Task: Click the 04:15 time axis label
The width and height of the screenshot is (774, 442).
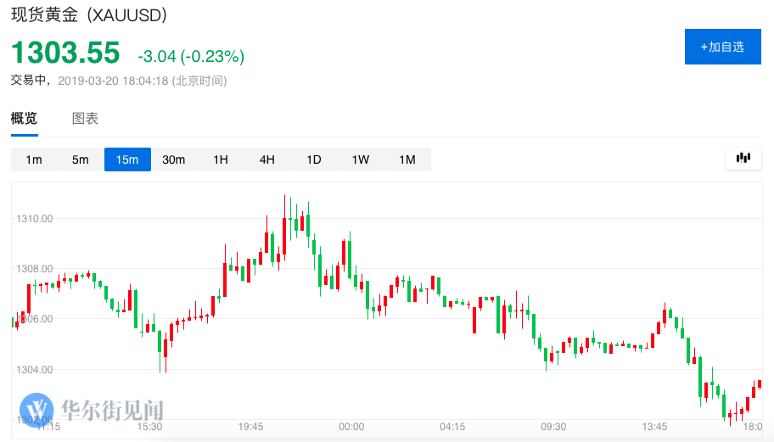Action: (x=452, y=427)
